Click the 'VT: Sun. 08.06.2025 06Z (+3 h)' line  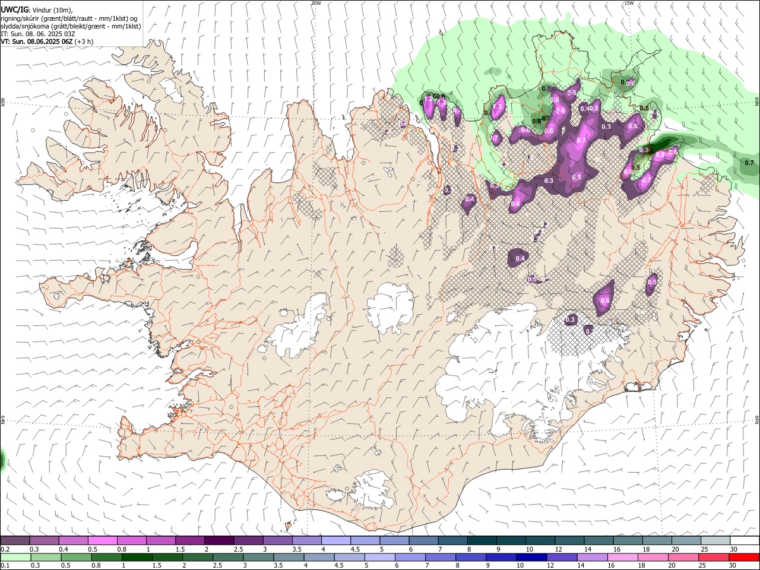coord(47,42)
